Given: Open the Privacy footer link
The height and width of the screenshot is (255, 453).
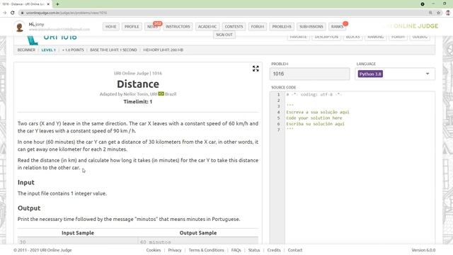Looking at the screenshot, I should point(175,250).
